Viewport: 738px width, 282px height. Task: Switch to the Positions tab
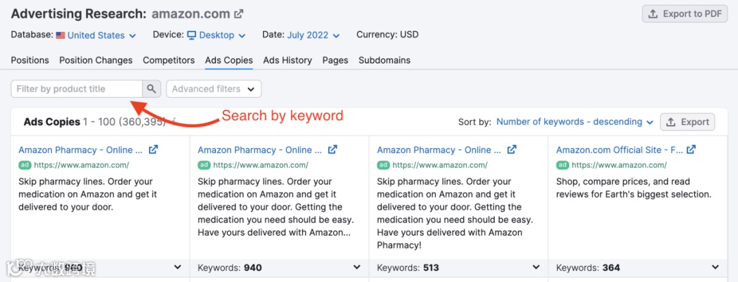tap(30, 60)
